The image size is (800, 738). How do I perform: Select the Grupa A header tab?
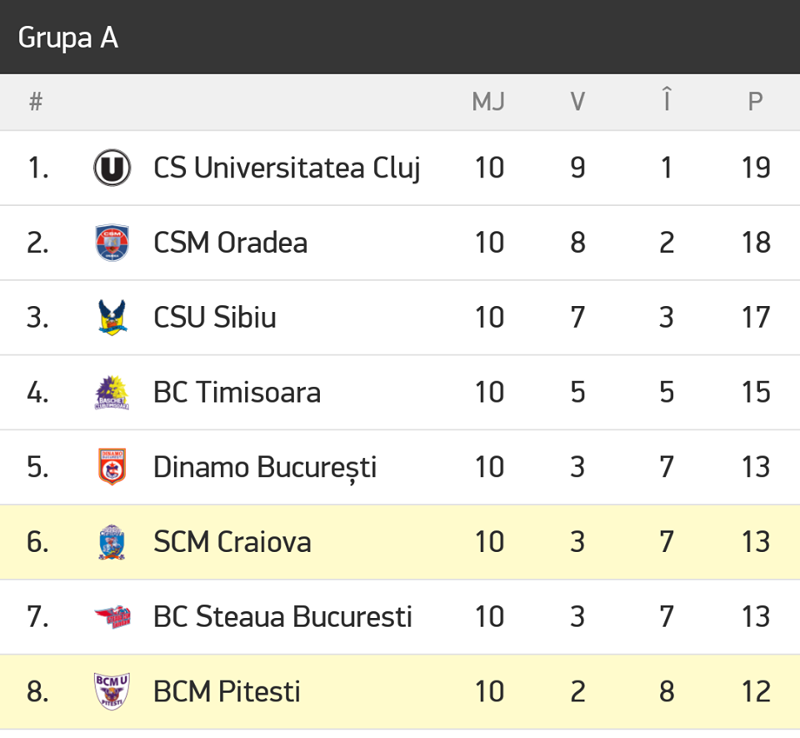[x=68, y=38]
